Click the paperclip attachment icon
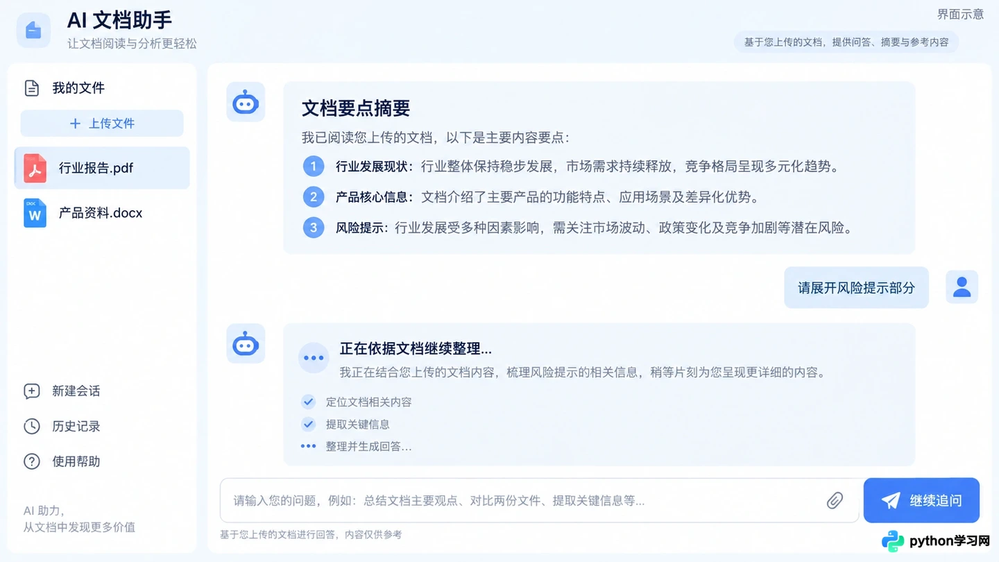 835,500
